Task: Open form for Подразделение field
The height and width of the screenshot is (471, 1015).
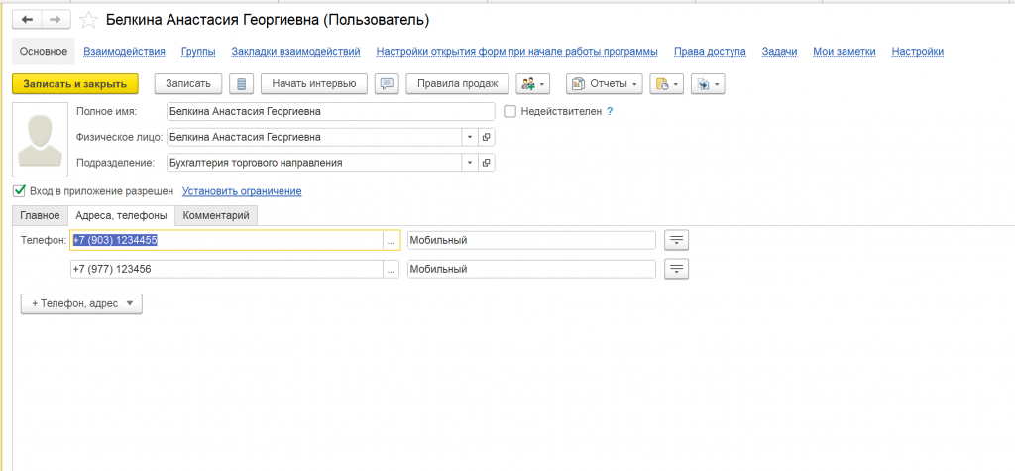Action: click(x=487, y=163)
